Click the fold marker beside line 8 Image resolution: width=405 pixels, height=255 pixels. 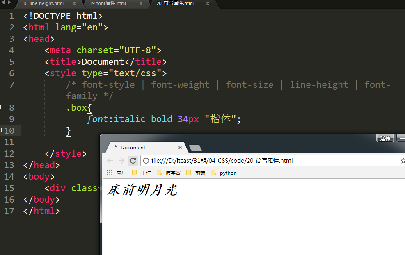tap(1, 107)
